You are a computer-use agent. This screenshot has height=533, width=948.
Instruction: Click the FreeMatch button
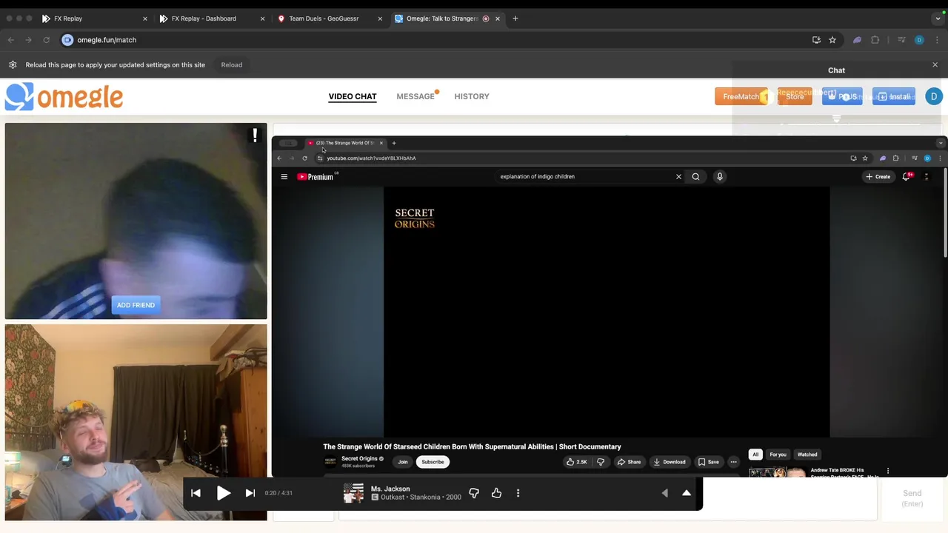[741, 96]
